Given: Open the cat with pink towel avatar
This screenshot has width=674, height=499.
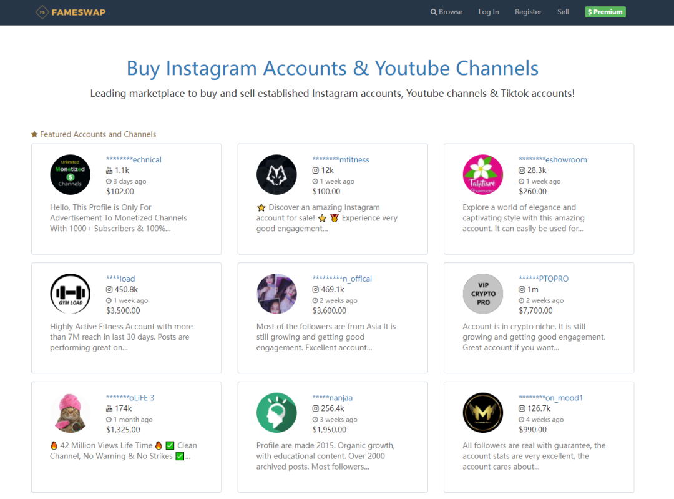Looking at the screenshot, I should click(x=71, y=413).
